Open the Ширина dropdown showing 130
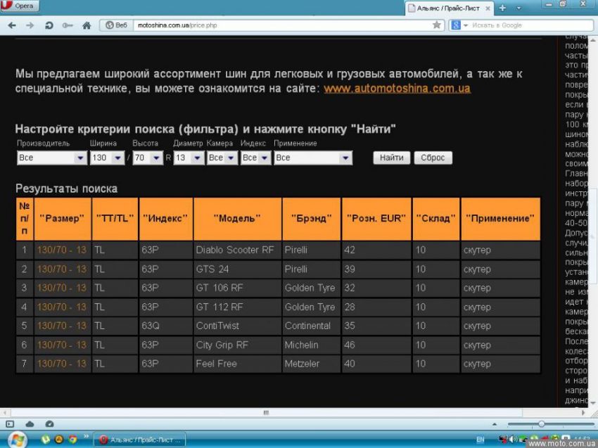This screenshot has width=598, height=448. tap(107, 158)
